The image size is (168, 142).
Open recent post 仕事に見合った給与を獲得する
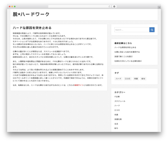pos(127,52)
